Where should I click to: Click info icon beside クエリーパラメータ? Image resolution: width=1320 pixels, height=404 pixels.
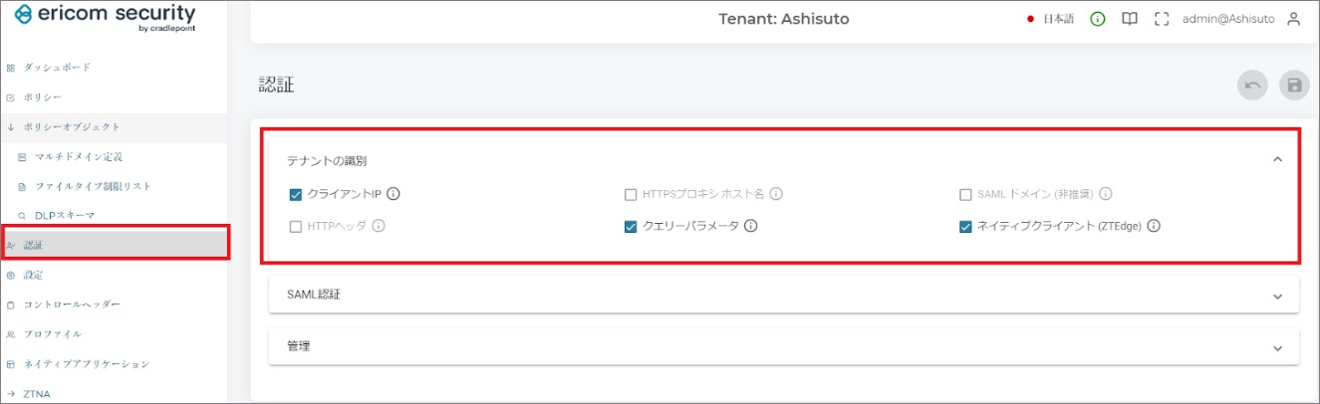pyautogui.click(x=751, y=226)
